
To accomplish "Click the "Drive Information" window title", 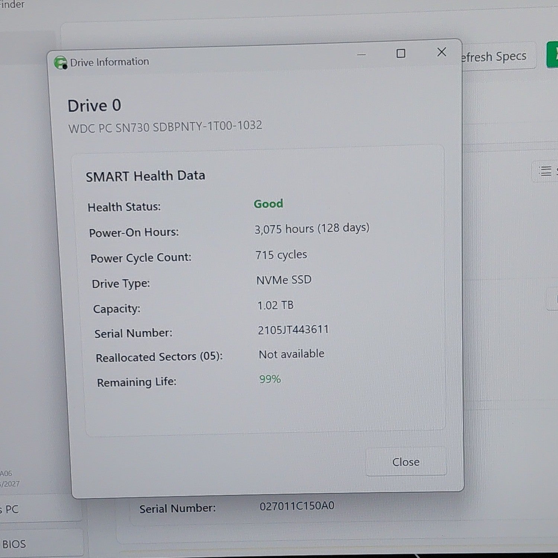I will (x=109, y=62).
